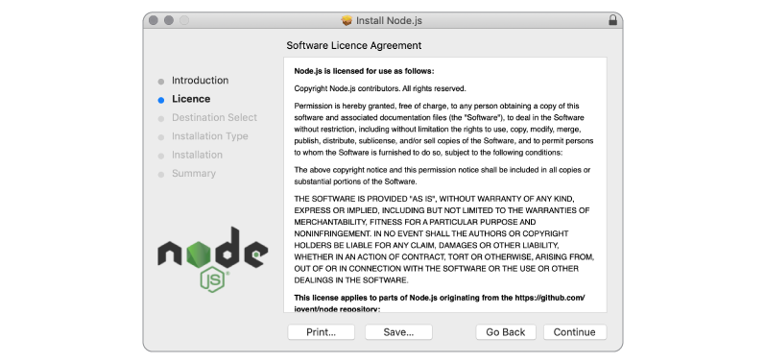Image resolution: width=765 pixels, height=363 pixels.
Task: Select the Summary step
Action: coord(194,173)
